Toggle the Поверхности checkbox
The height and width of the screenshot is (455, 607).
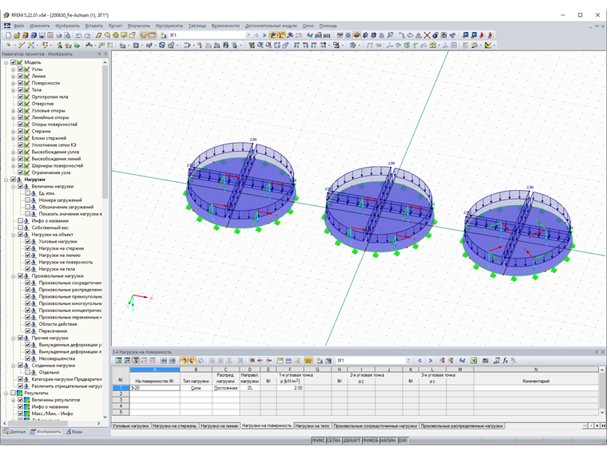pyautogui.click(x=21, y=83)
